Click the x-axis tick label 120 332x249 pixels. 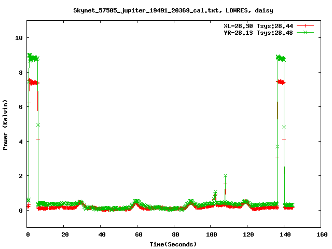click(248, 234)
